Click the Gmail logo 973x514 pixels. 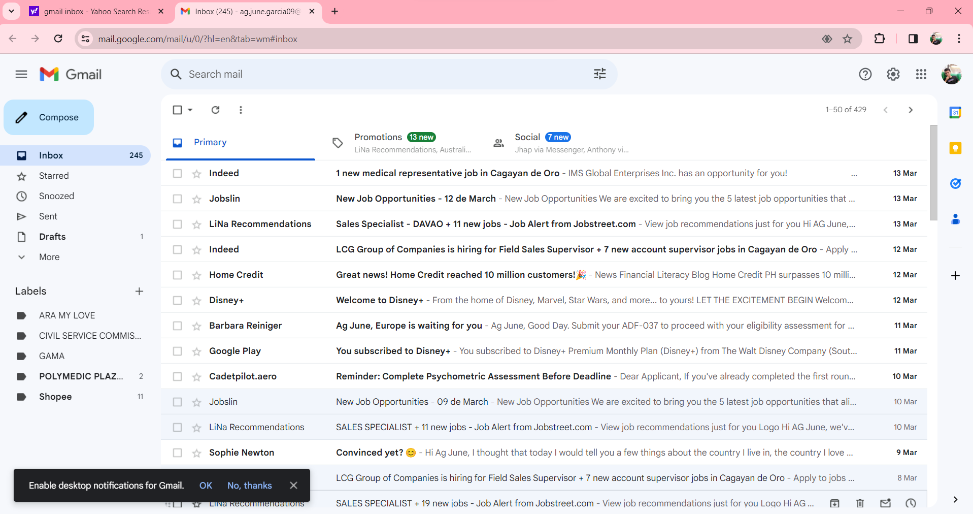[71, 75]
